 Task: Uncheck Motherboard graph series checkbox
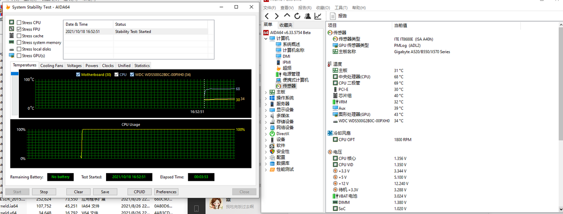click(78, 75)
